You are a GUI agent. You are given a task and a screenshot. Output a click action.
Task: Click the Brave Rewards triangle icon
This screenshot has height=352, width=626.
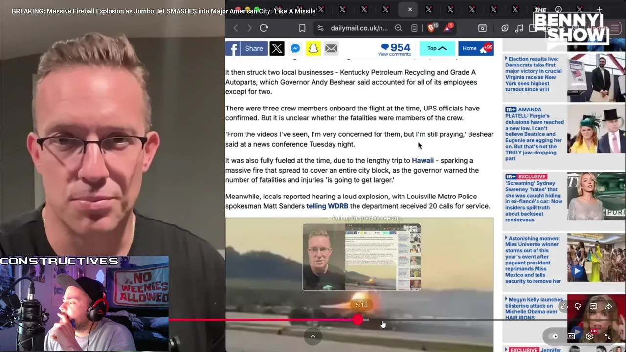point(448,28)
